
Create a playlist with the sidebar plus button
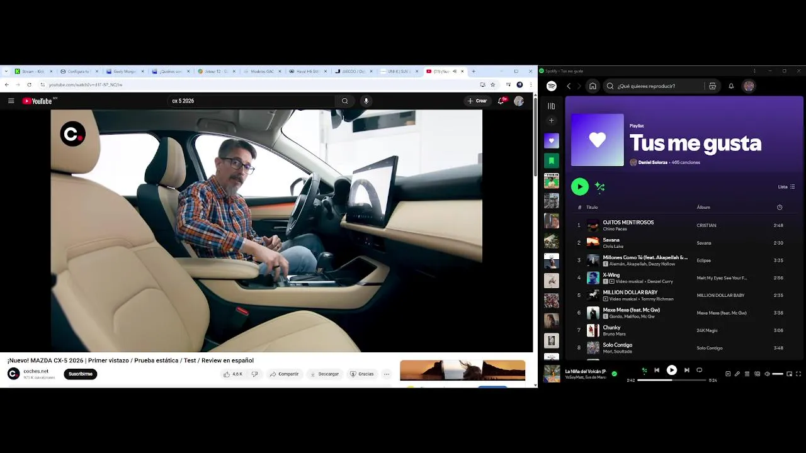tap(551, 120)
